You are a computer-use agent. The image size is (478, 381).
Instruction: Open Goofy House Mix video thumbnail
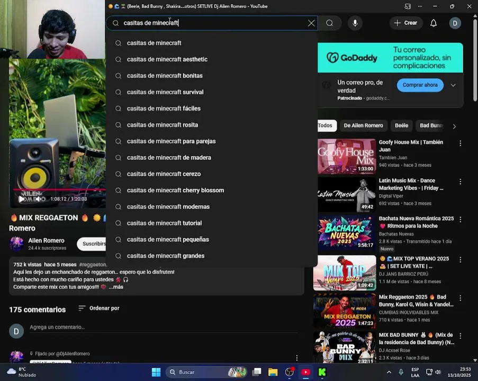pos(347,157)
